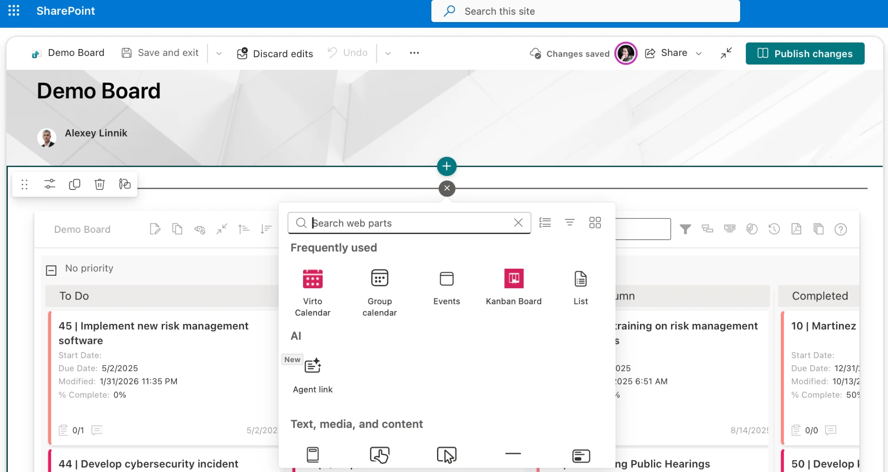888x472 pixels.
Task: Open web part category filter icon
Action: point(570,223)
